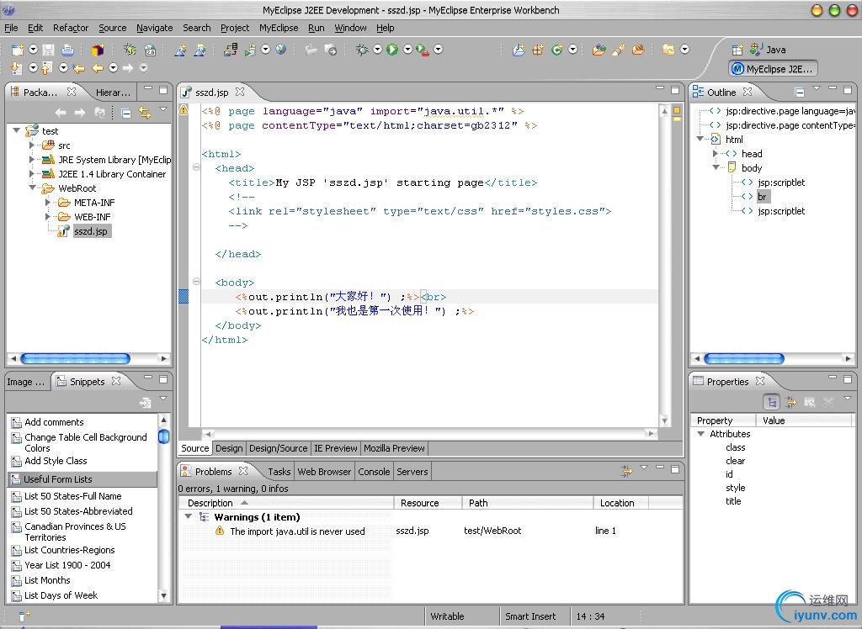
Task: Click the New wizard toolbar icon
Action: pyautogui.click(x=18, y=50)
